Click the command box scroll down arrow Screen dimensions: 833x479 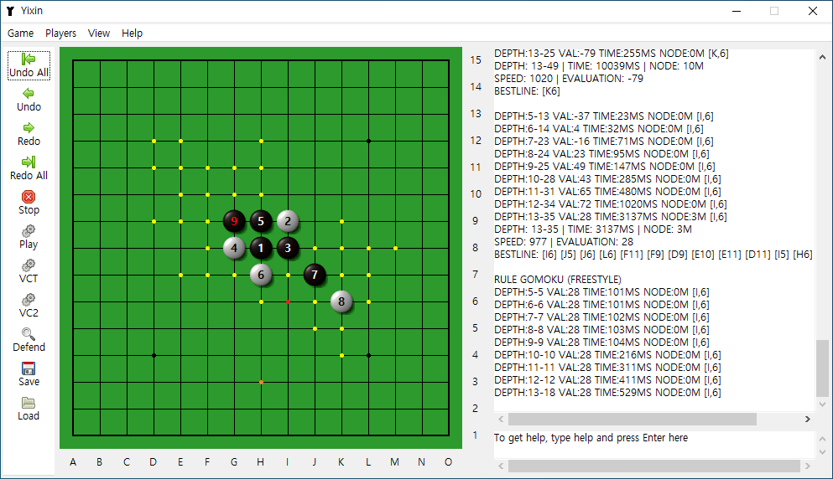click(822, 452)
